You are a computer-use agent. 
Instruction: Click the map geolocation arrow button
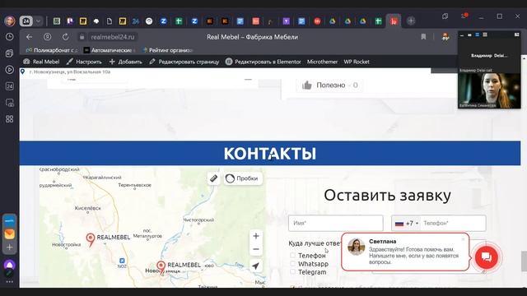[x=256, y=266]
